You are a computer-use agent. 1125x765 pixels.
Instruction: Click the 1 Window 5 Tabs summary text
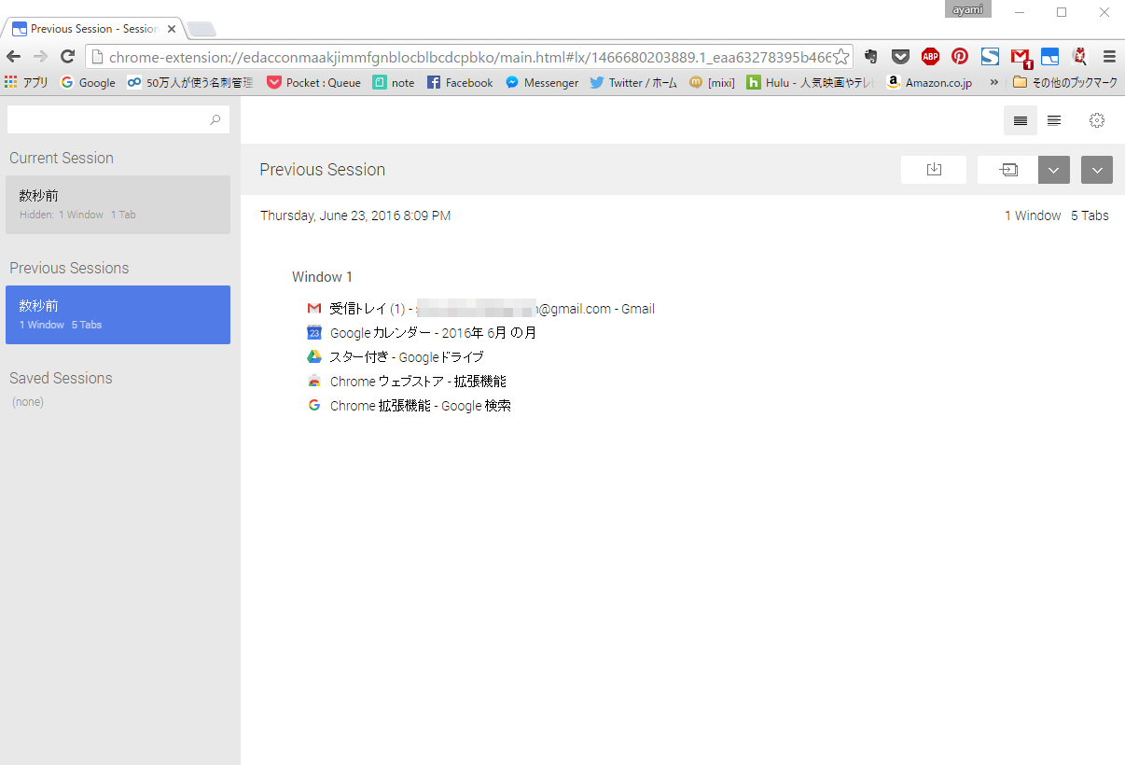[1057, 216]
